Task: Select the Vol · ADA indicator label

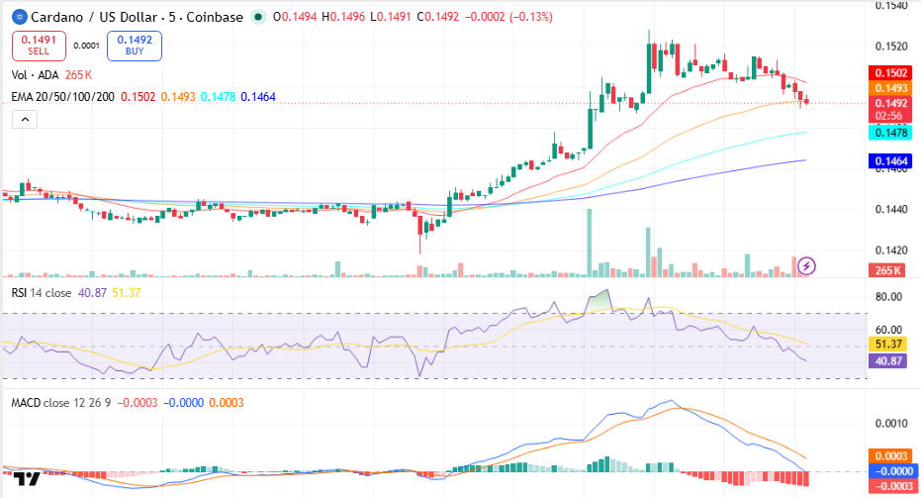Action: coord(36,74)
